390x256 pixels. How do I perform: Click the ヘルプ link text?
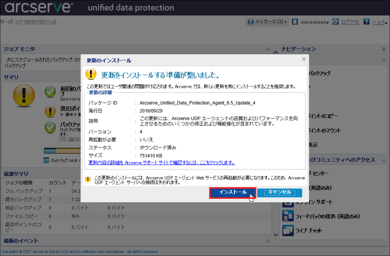[378, 22]
